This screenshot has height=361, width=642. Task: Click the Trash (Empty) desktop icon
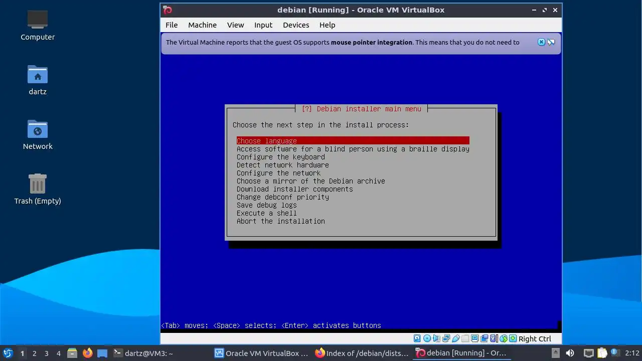pyautogui.click(x=38, y=189)
